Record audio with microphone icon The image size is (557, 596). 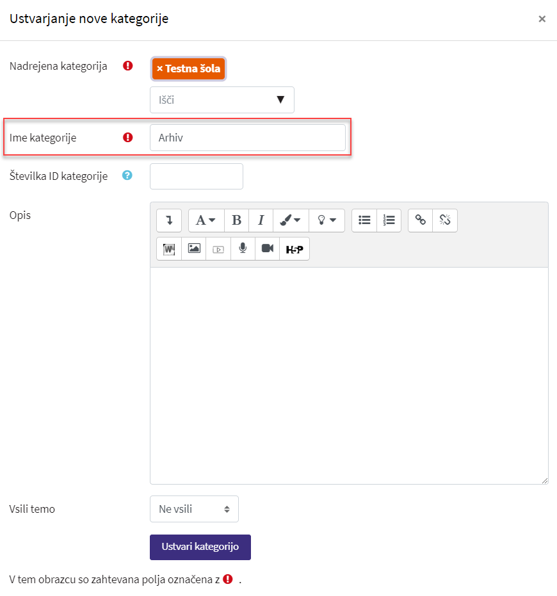pos(243,249)
